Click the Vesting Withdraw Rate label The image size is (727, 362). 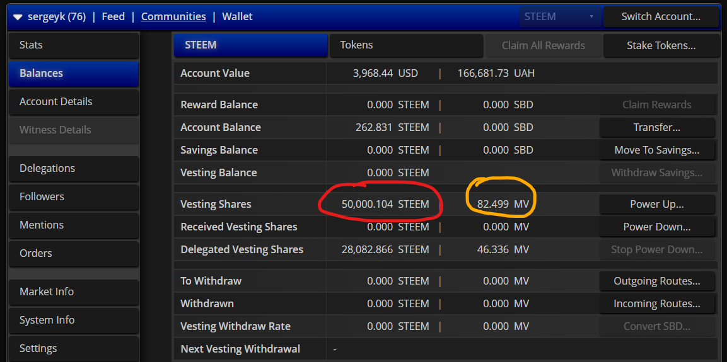tap(236, 326)
